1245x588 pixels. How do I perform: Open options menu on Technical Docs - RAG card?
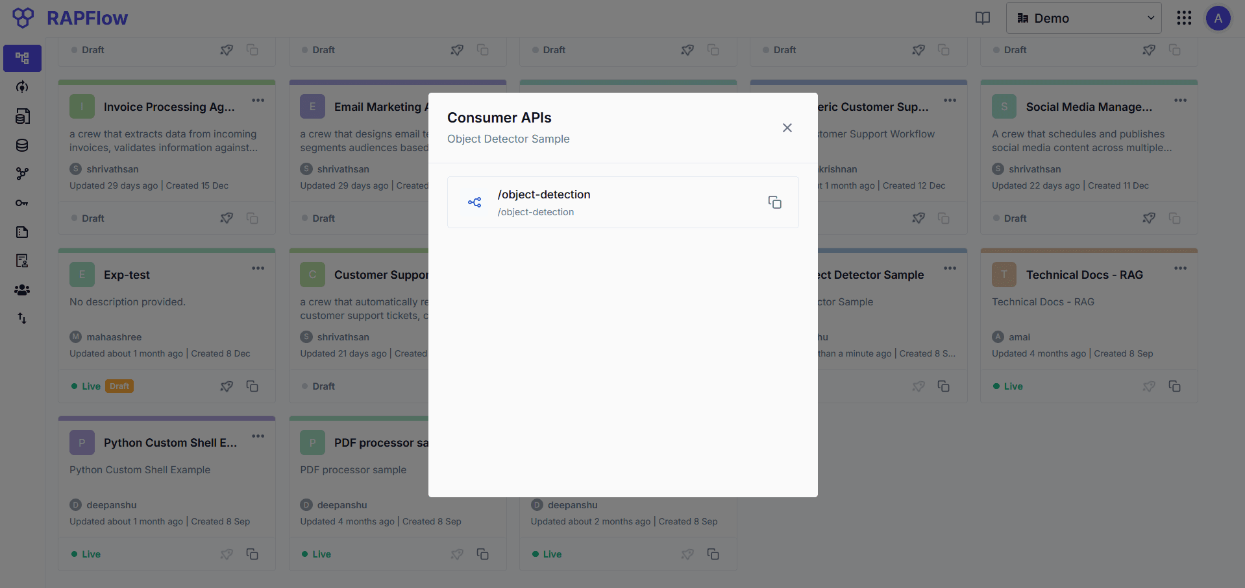click(x=1180, y=268)
